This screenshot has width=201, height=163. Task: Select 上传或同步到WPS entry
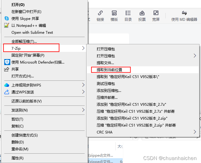(26, 85)
